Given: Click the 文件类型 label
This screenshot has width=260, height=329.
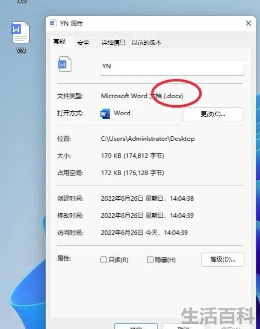Looking at the screenshot, I should coord(70,96).
